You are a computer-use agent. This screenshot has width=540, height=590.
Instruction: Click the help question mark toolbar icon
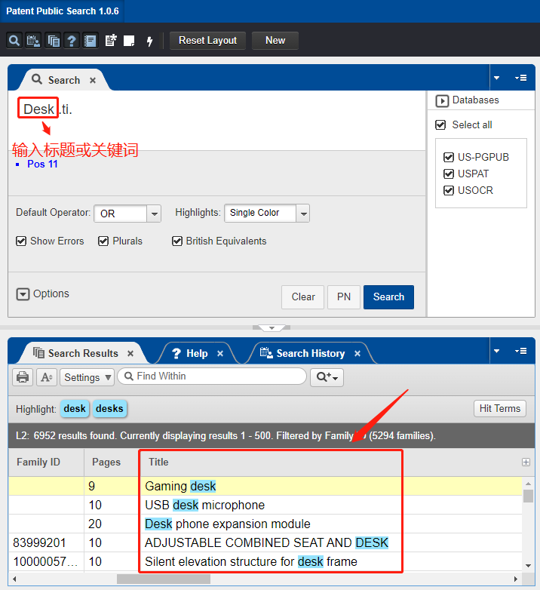pos(72,41)
